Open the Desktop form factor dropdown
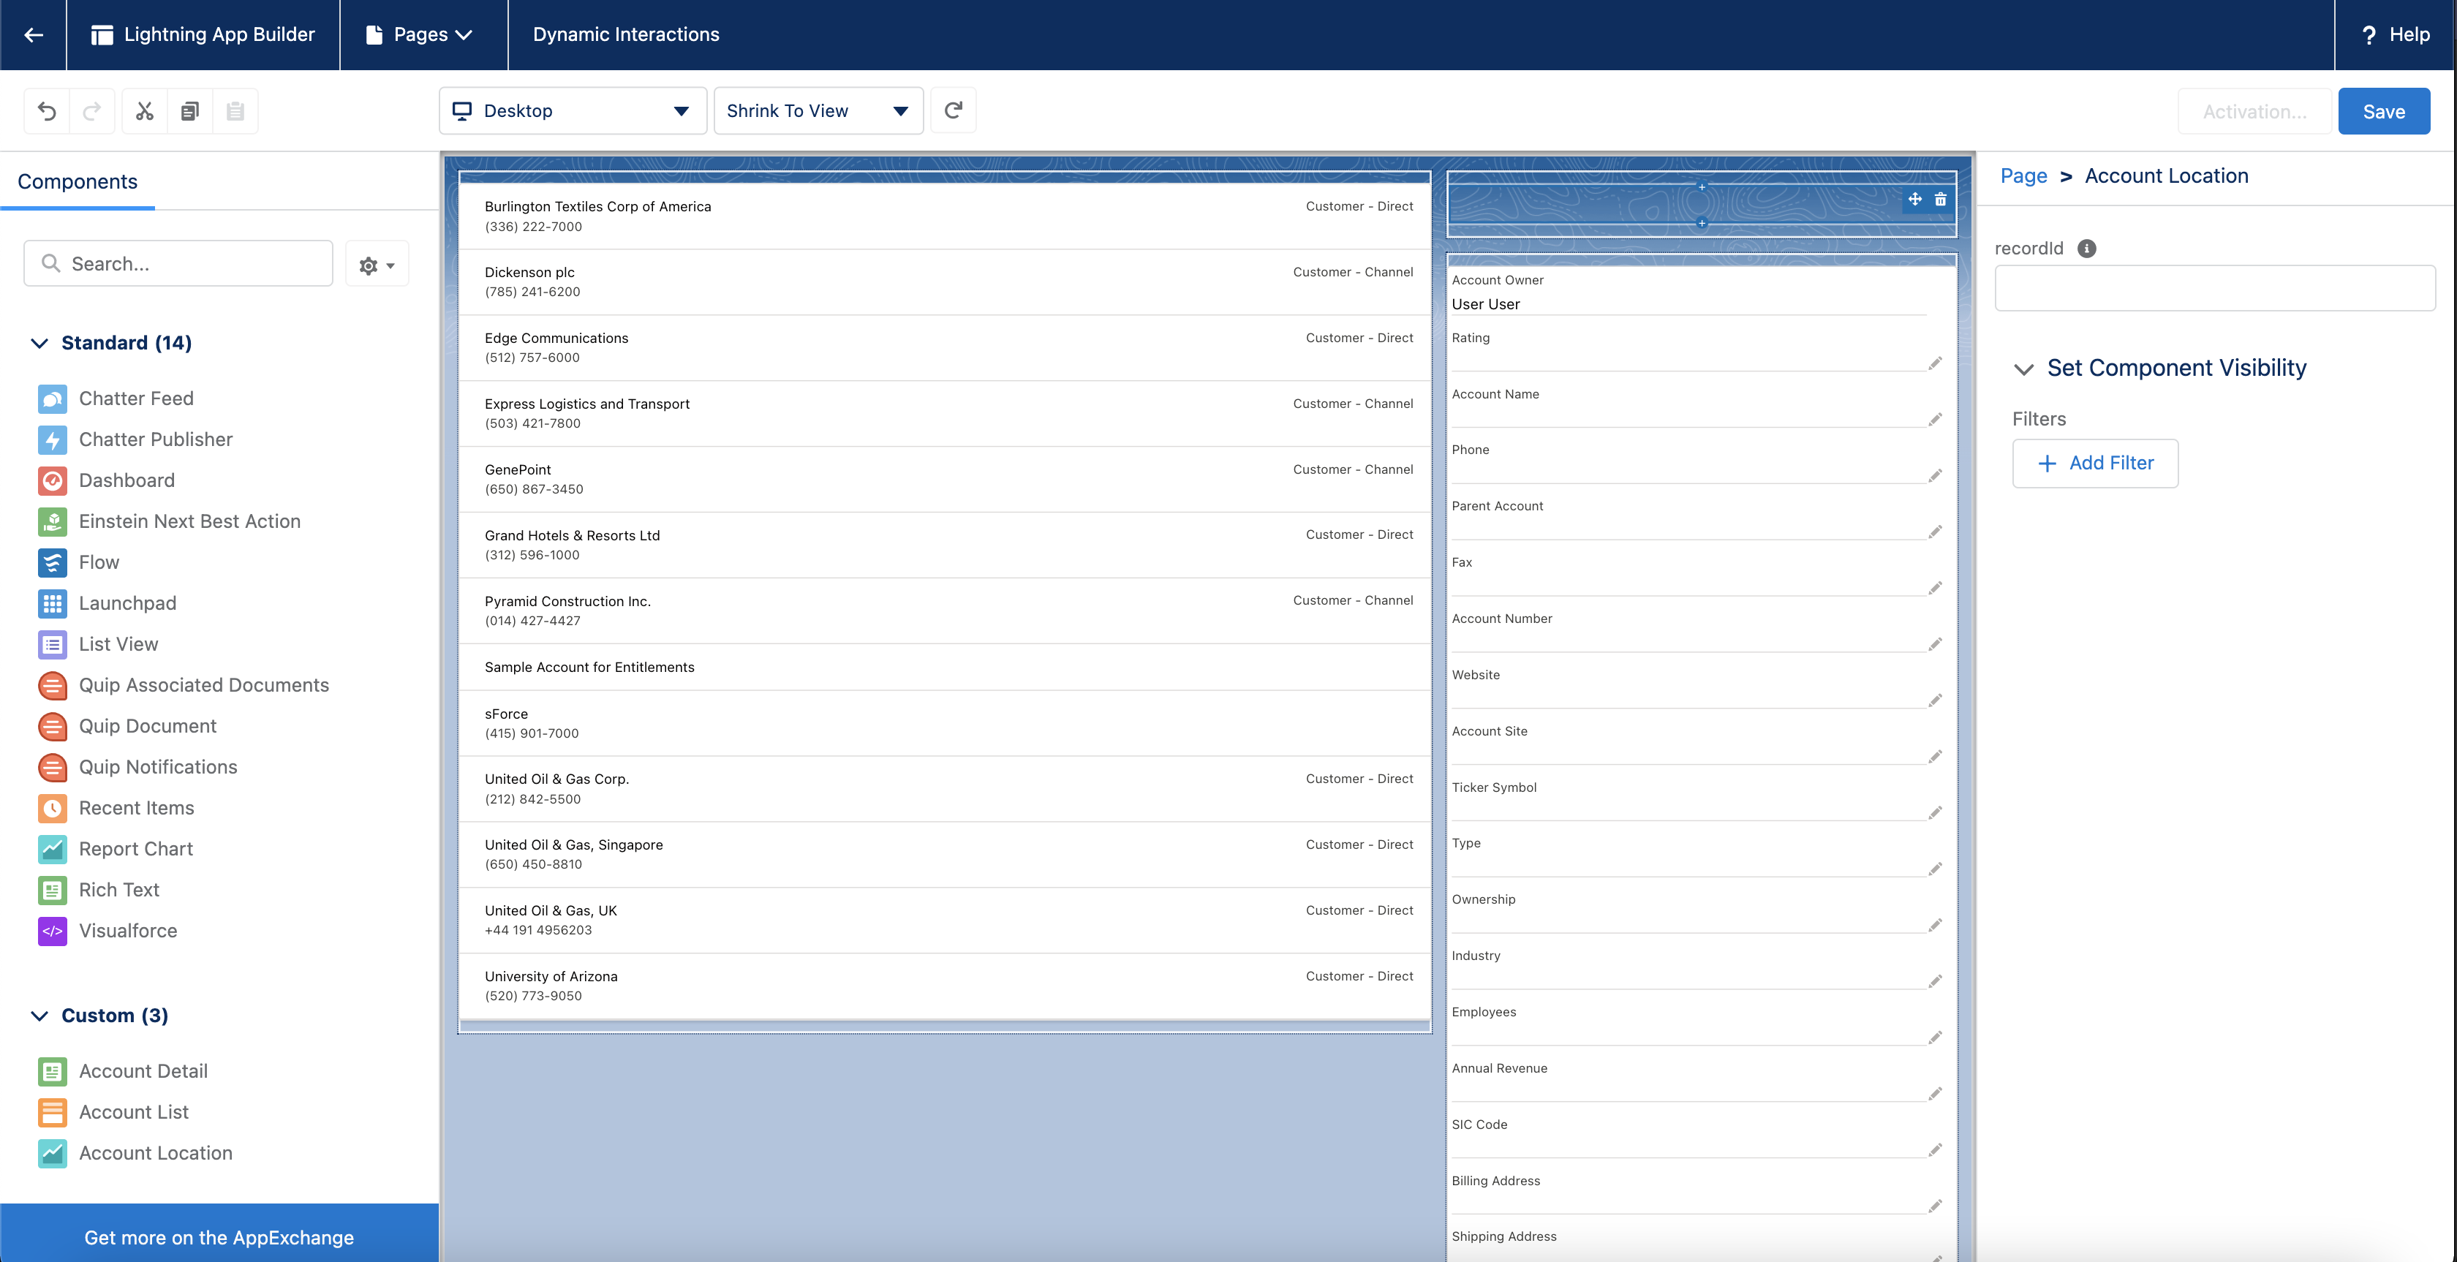This screenshot has width=2457, height=1262. click(x=573, y=110)
